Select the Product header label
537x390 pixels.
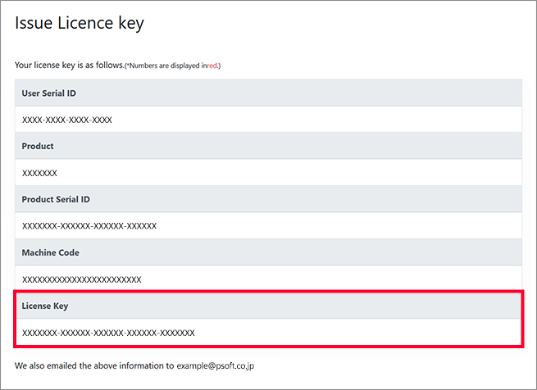pyautogui.click(x=38, y=146)
